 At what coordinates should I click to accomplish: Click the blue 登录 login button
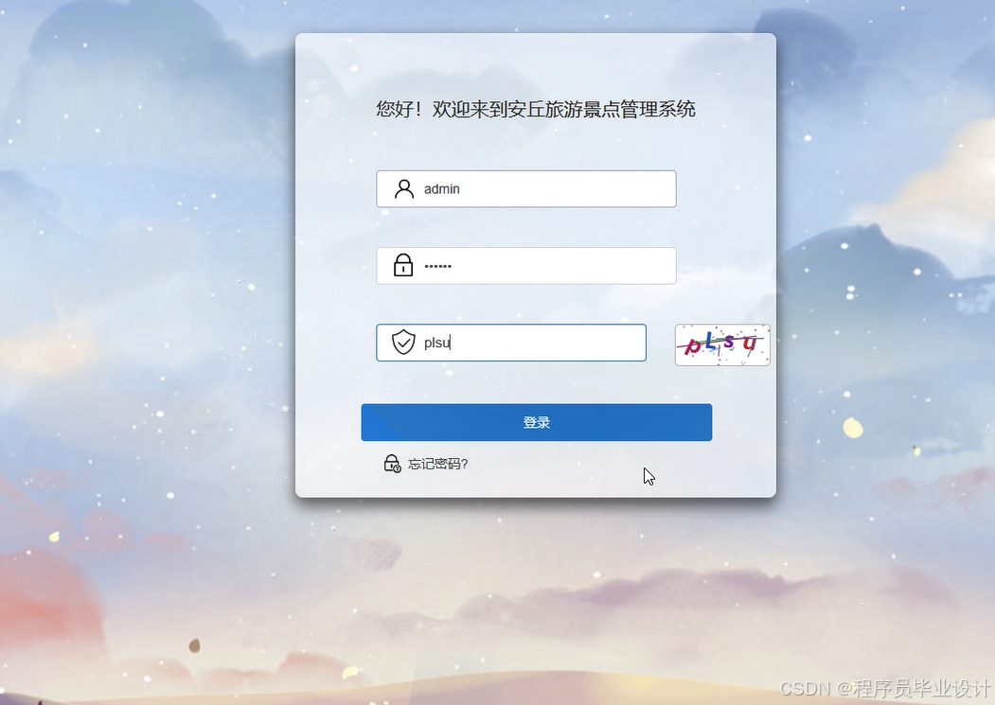(x=536, y=422)
